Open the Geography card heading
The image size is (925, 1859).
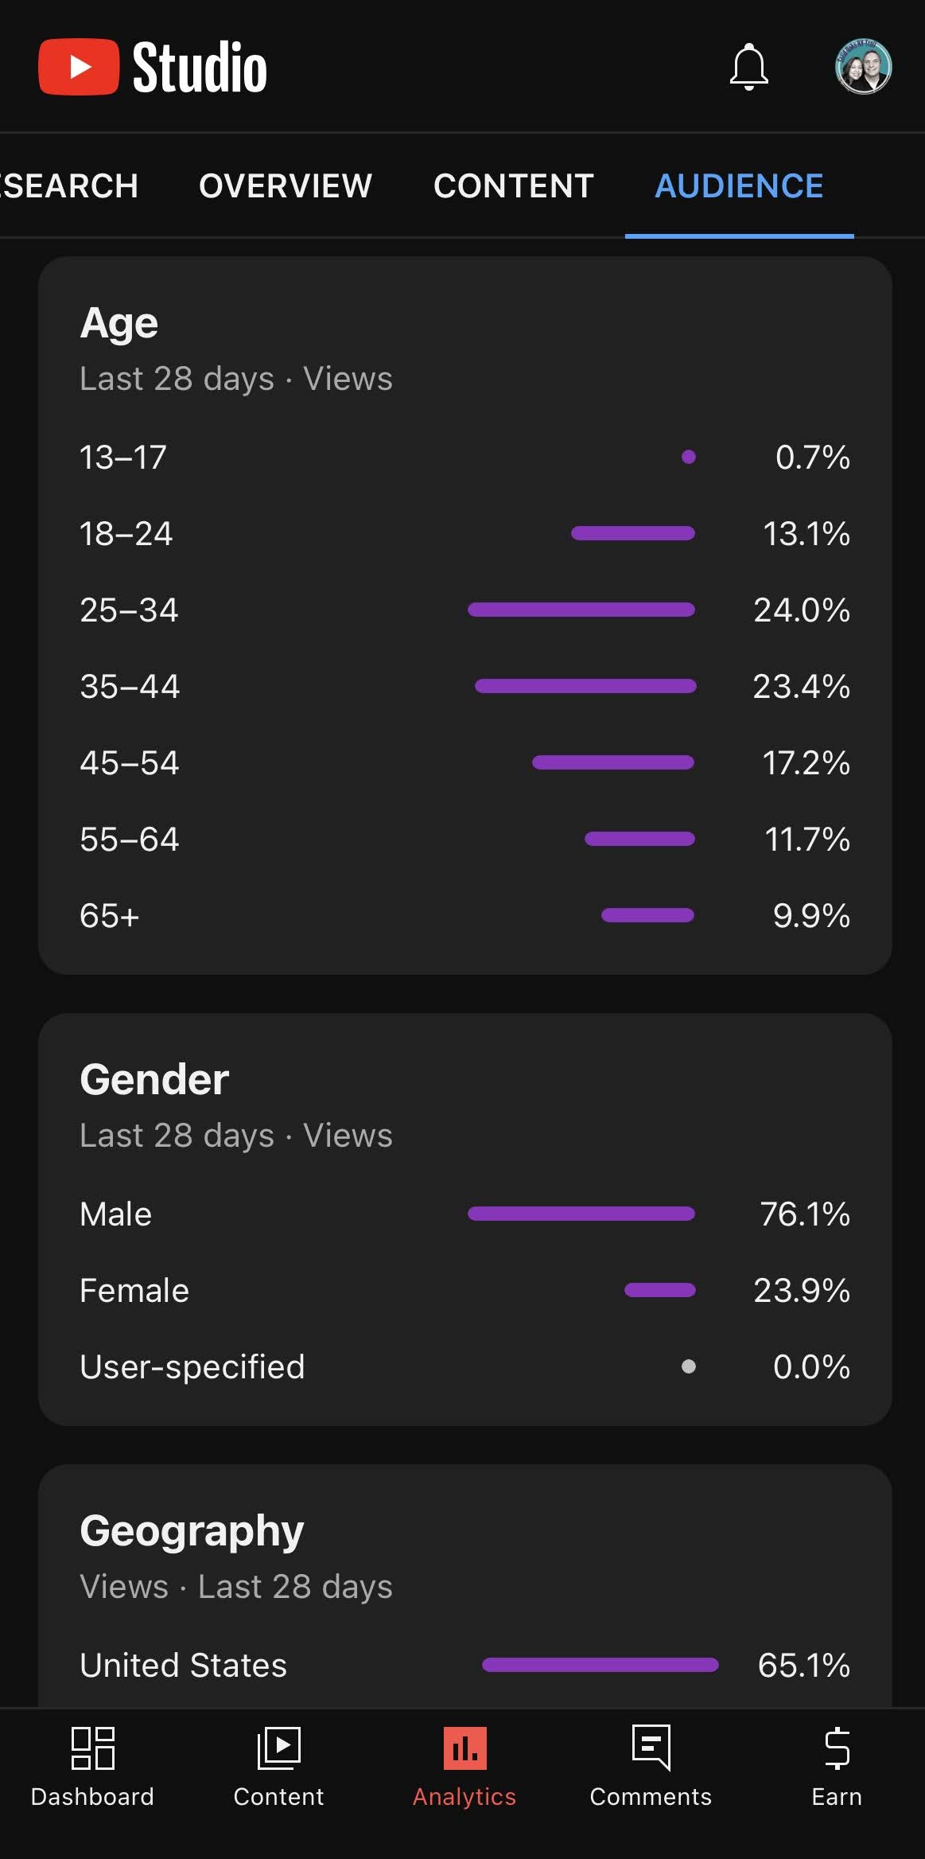pyautogui.click(x=192, y=1531)
